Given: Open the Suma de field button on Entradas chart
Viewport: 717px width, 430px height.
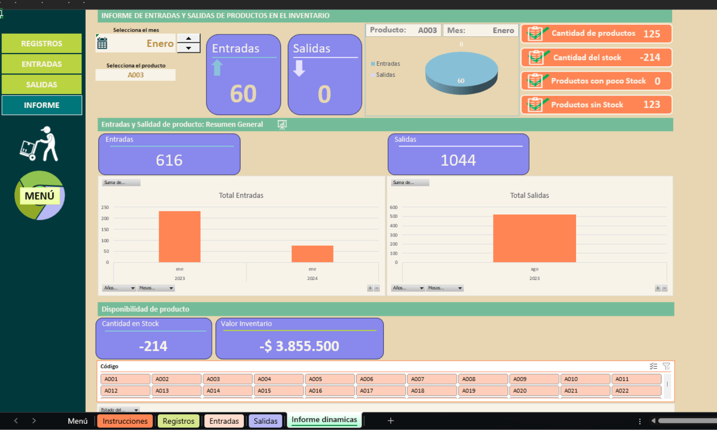Looking at the screenshot, I should 121,183.
